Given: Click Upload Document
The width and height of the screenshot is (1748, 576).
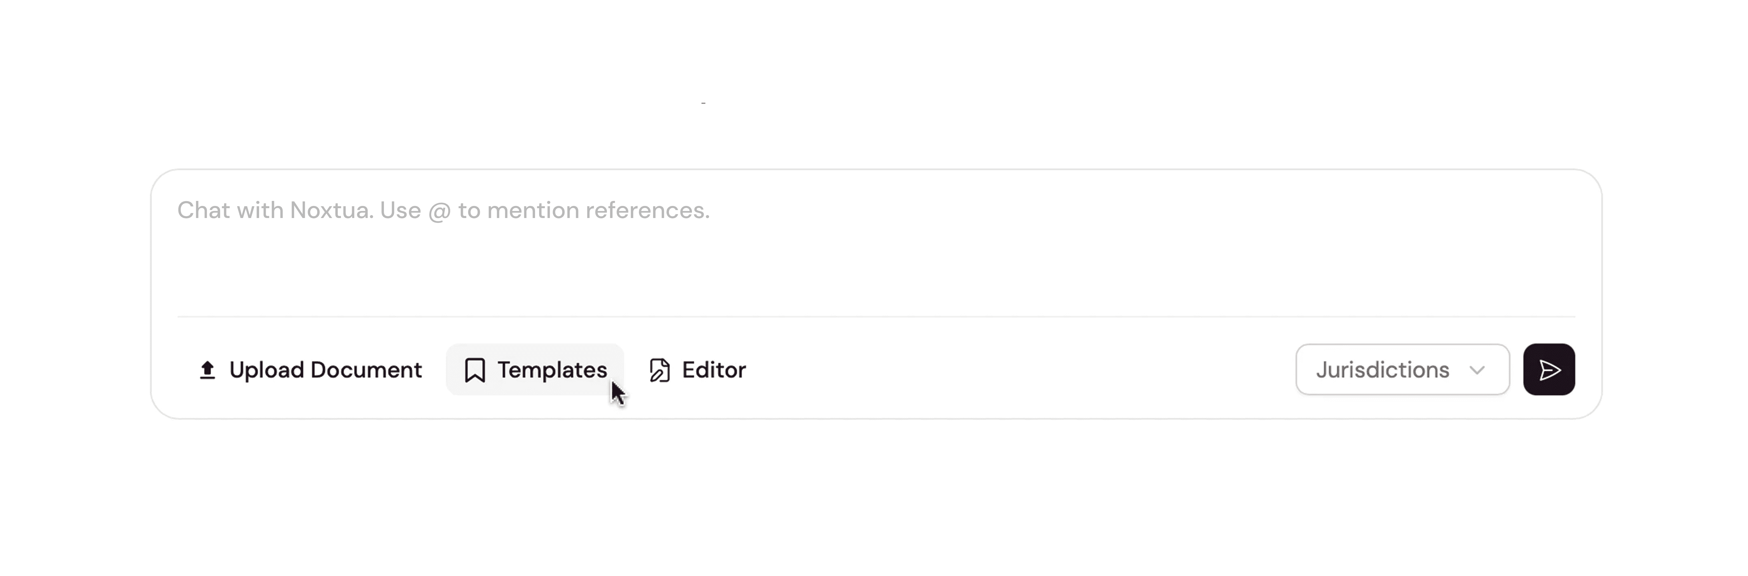Looking at the screenshot, I should (310, 370).
